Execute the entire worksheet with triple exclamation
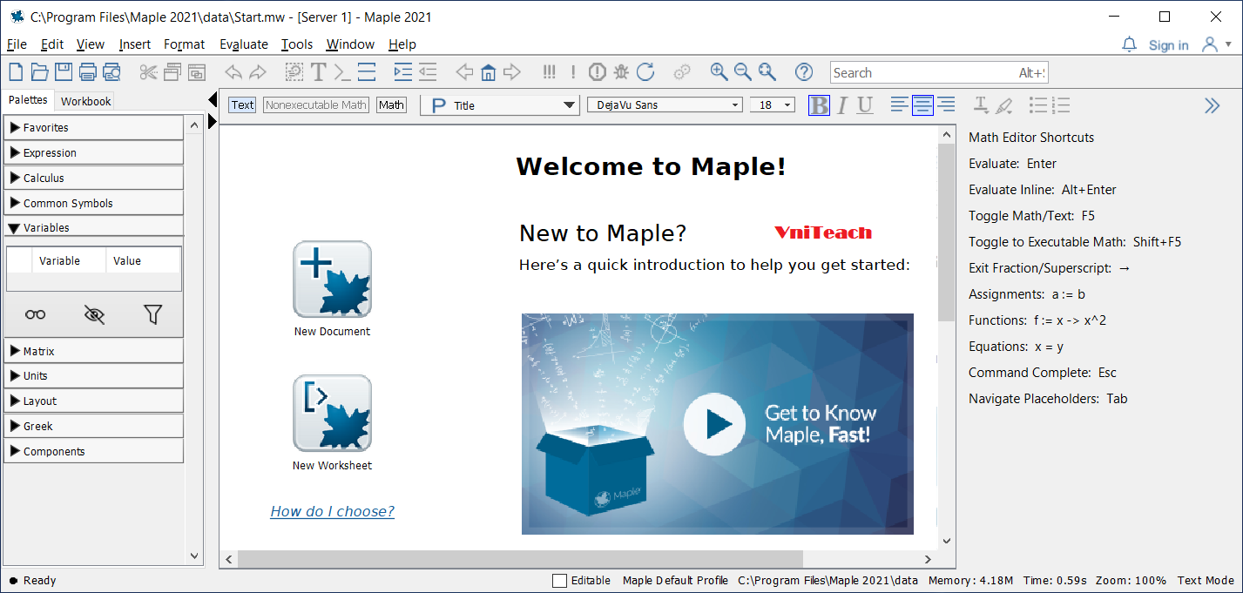The image size is (1243, 593). [x=549, y=72]
